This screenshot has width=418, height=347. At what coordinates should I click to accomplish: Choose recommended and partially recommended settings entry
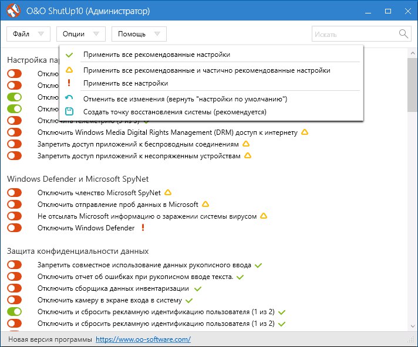tap(206, 70)
